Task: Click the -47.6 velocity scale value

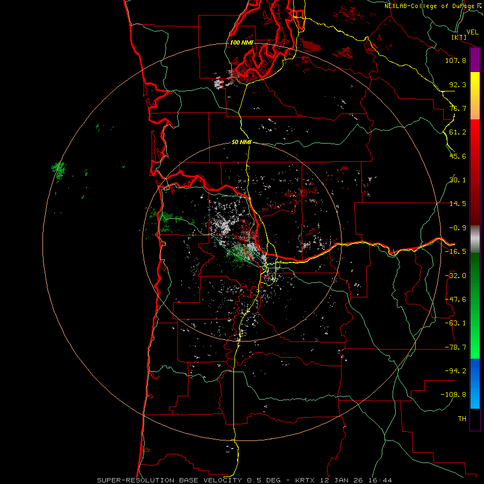Action: coord(455,300)
